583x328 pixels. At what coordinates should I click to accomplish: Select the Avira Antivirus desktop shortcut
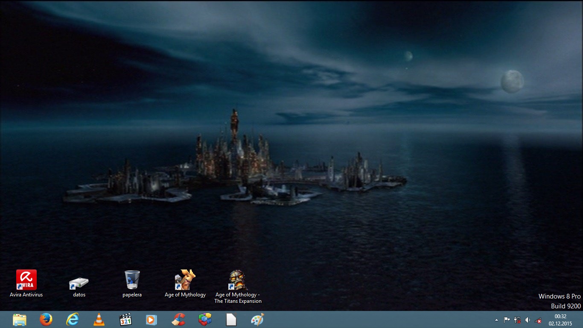[x=26, y=280]
